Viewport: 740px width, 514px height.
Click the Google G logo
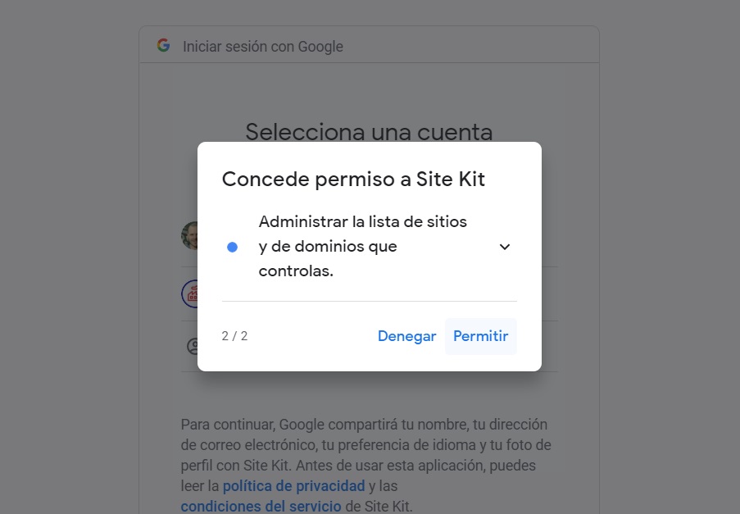pos(163,45)
